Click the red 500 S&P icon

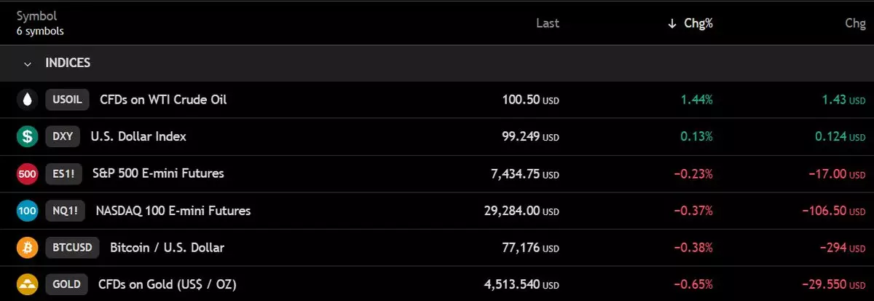27,173
